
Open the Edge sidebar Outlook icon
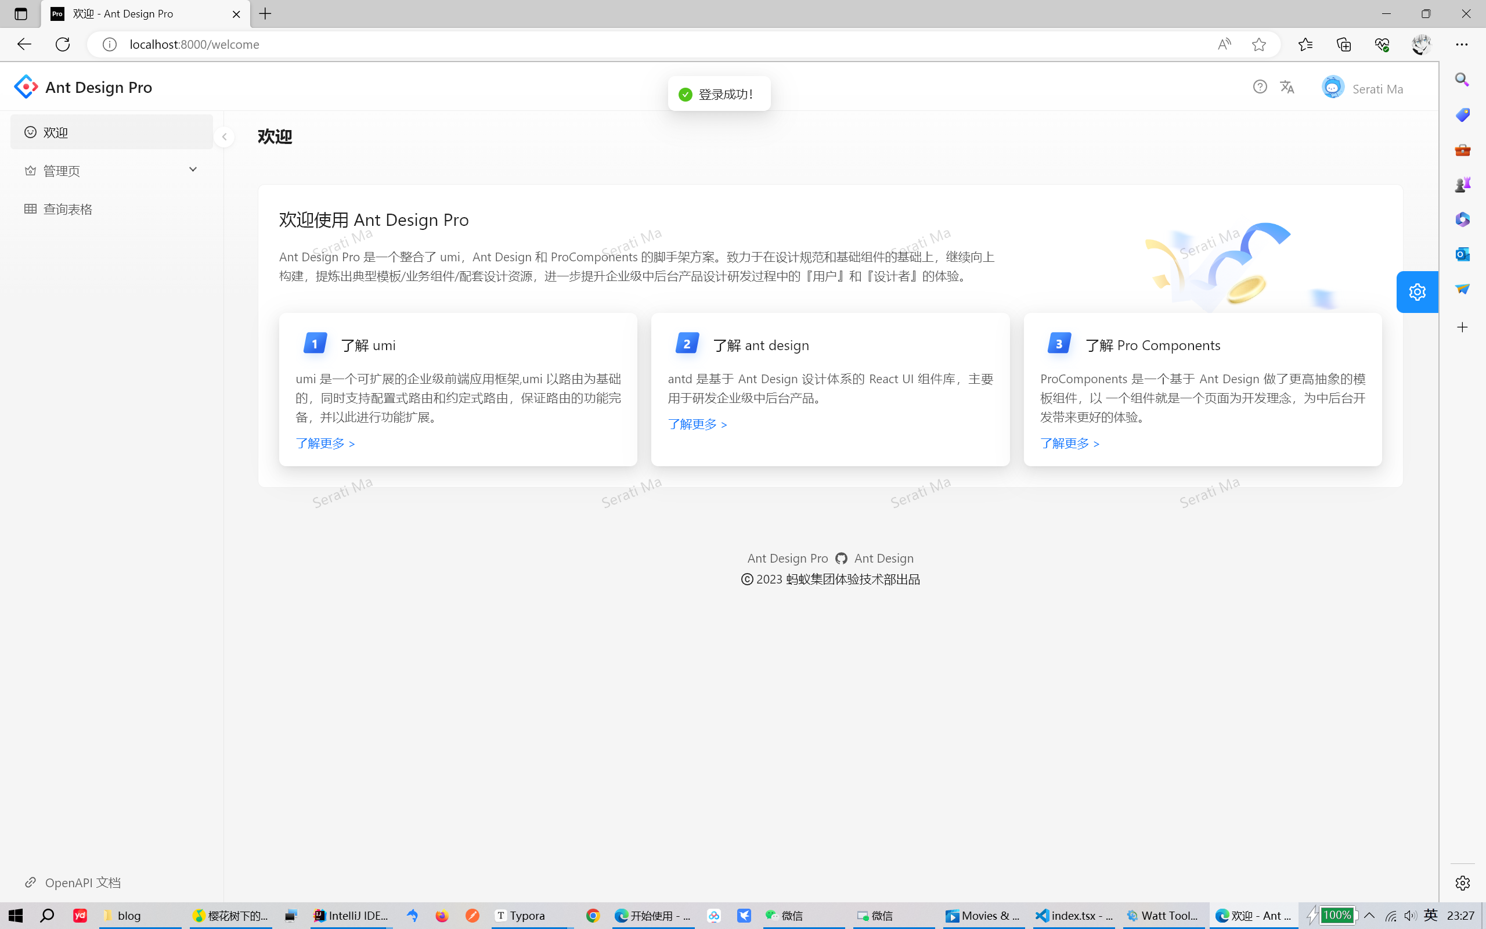[x=1463, y=254]
